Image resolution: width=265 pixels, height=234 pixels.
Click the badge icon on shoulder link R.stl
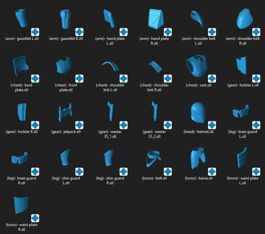(x=168, y=78)
